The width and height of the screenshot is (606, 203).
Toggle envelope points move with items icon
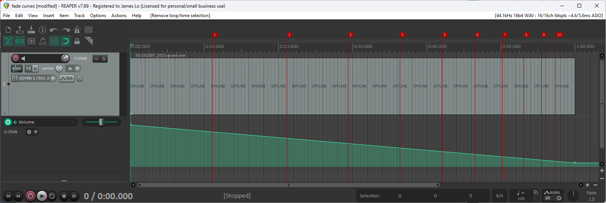43,41
